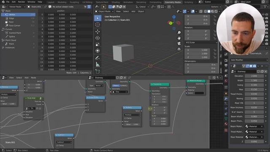Select the Transform tool in viewport toolbar
This screenshot has width=270, height=152.
97,51
